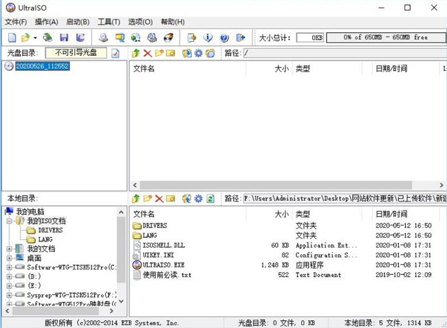Open an image with the Open folder icon
447x328 pixels.
click(25, 38)
